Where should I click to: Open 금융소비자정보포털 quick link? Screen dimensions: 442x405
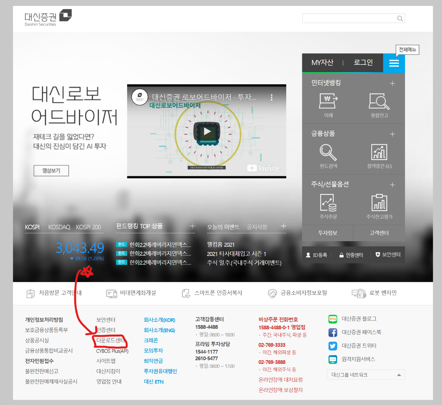pos(297,293)
